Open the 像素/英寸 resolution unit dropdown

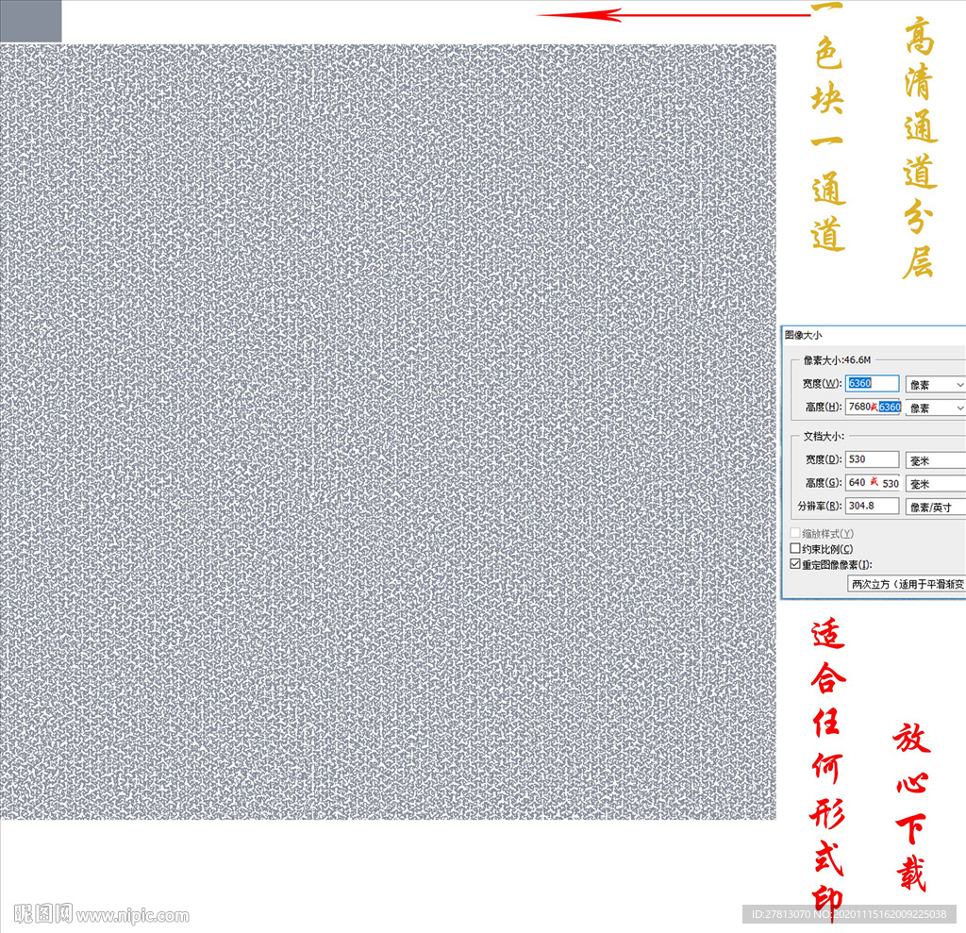tap(935, 508)
